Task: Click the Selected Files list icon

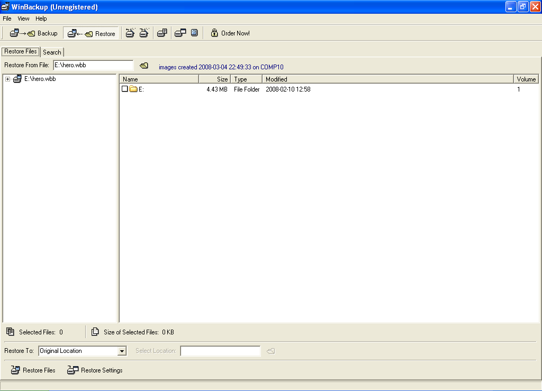Action: click(11, 332)
